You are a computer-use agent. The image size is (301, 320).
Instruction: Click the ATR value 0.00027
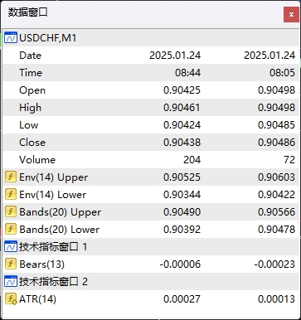pos(182,299)
